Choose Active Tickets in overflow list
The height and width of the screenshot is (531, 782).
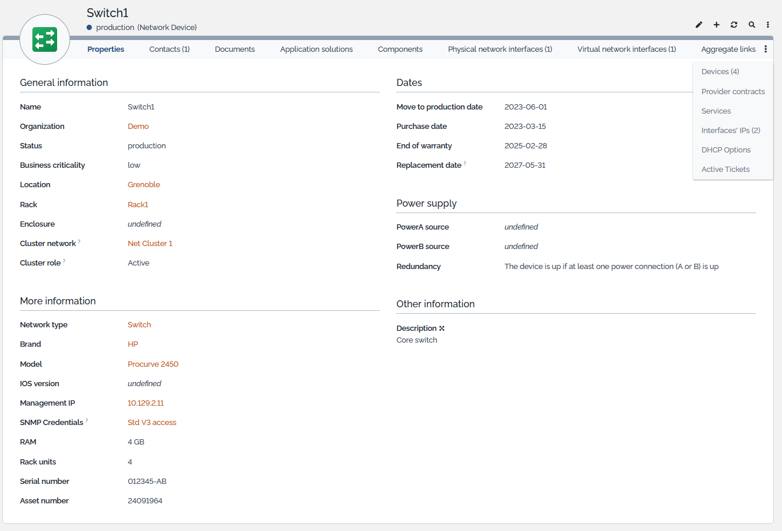tap(725, 170)
